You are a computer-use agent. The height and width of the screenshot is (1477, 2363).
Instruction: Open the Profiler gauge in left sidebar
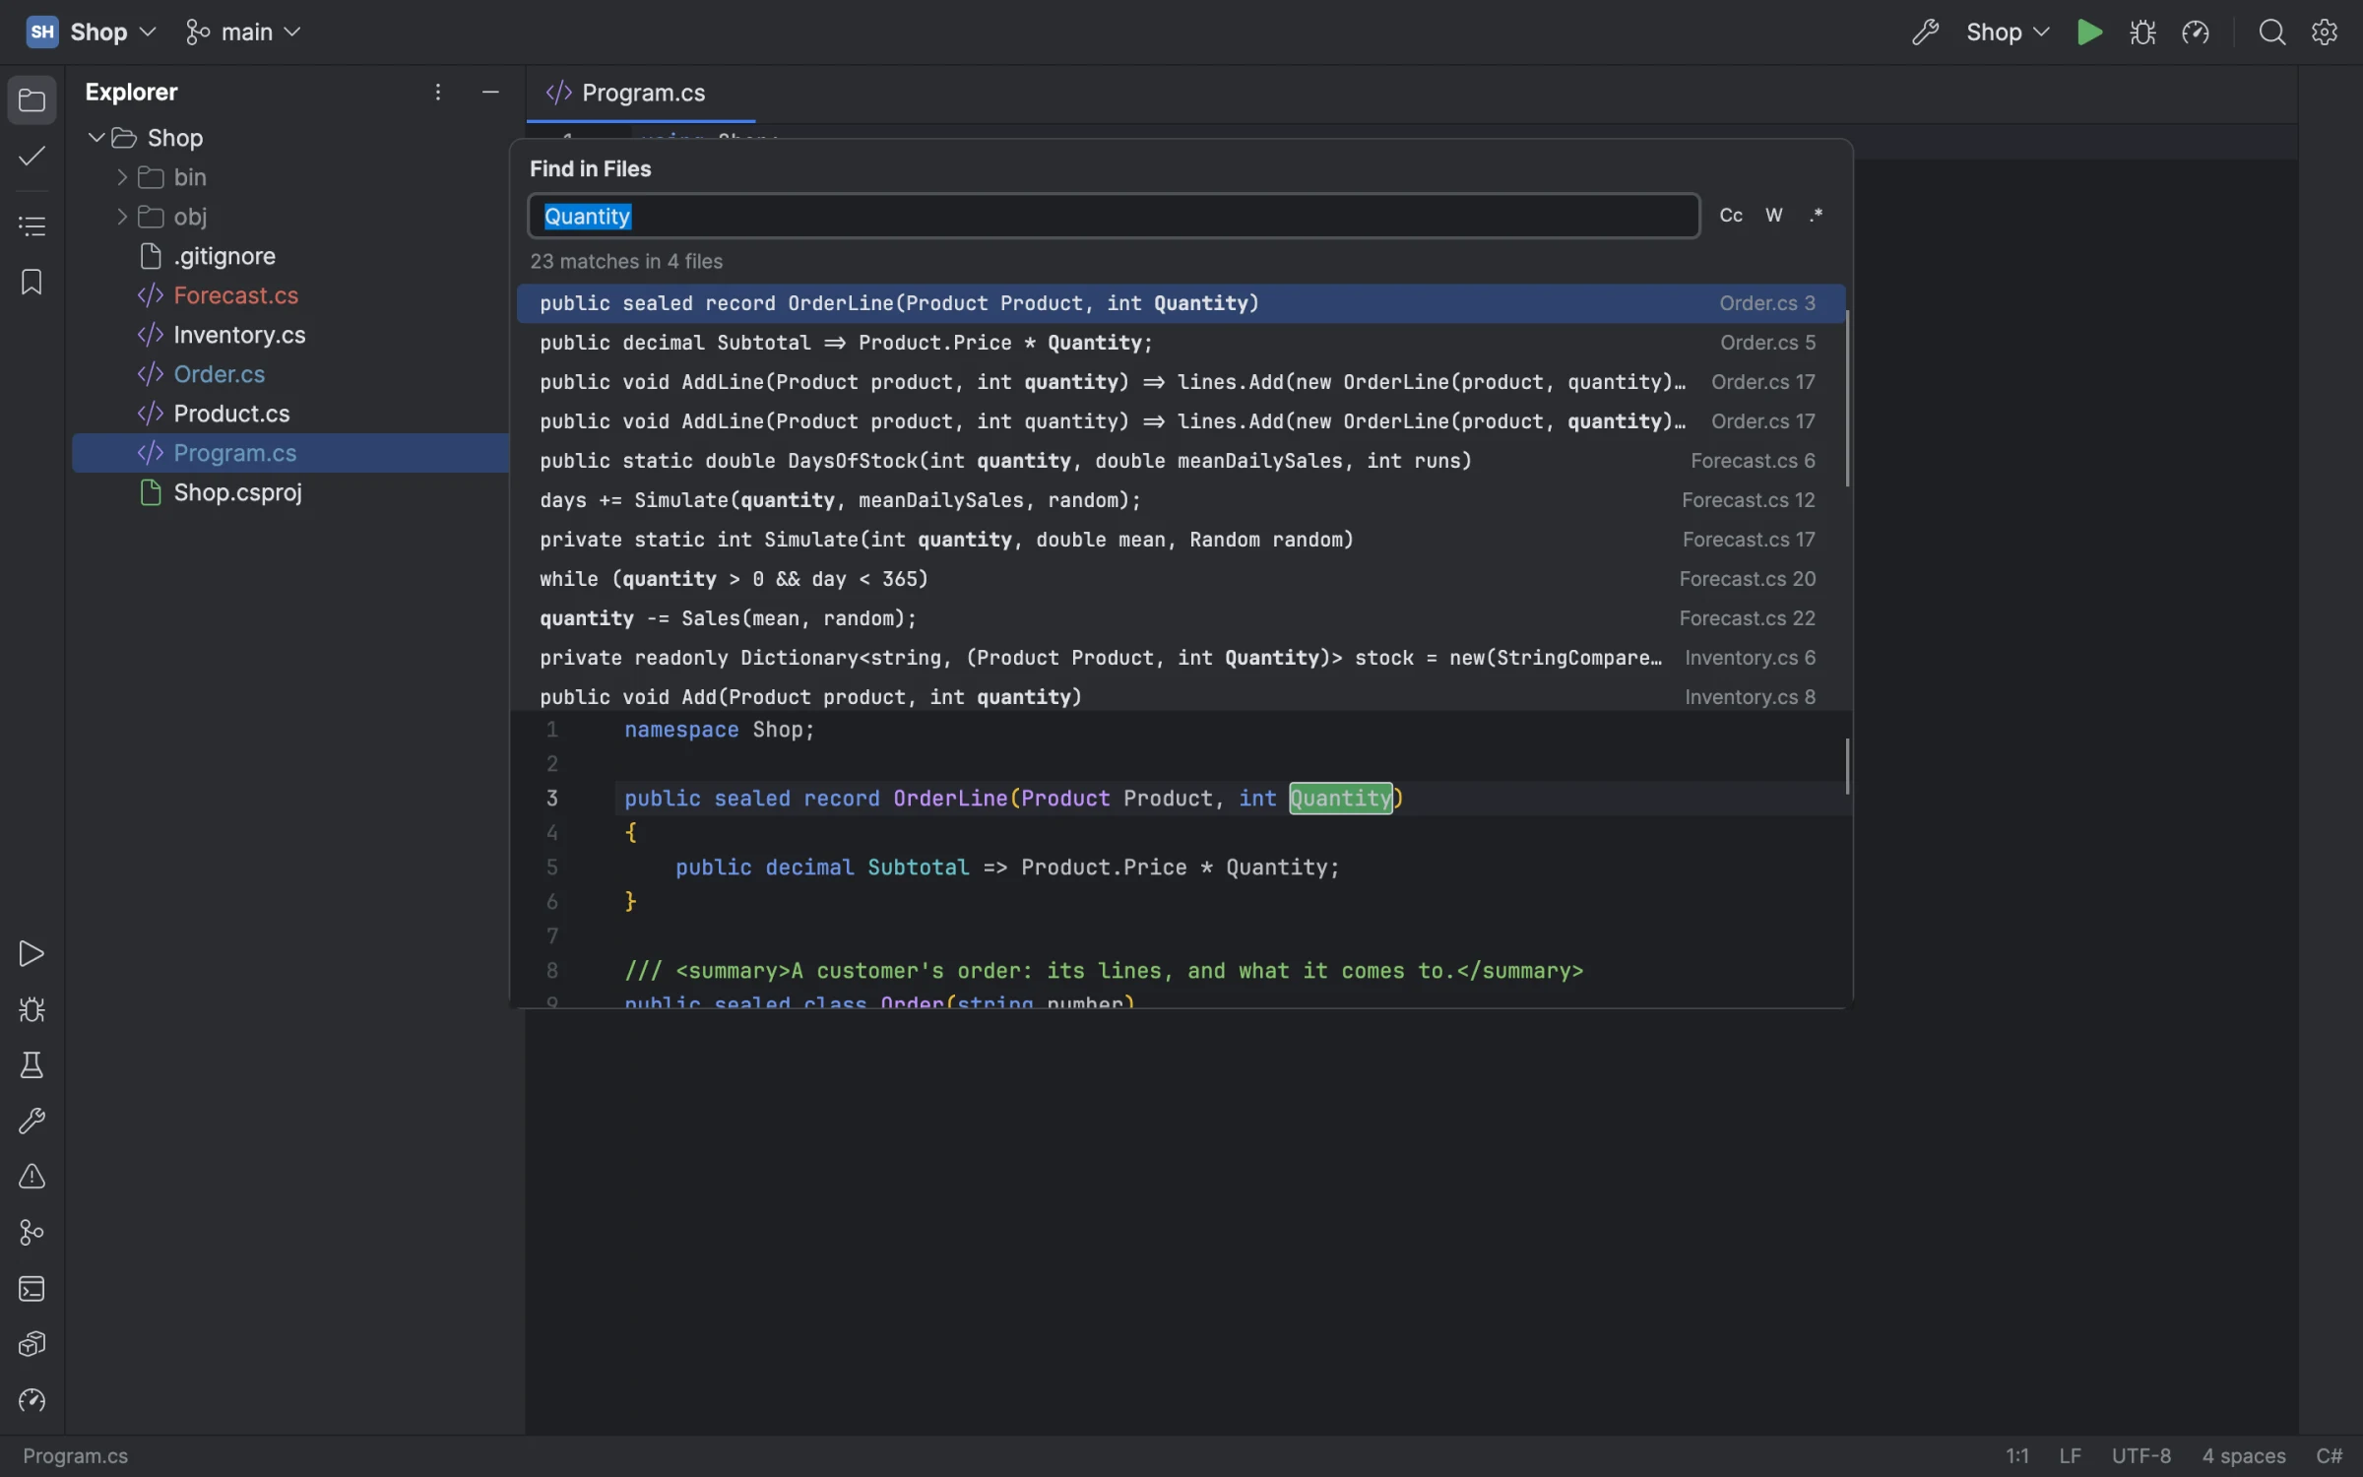(x=32, y=1400)
